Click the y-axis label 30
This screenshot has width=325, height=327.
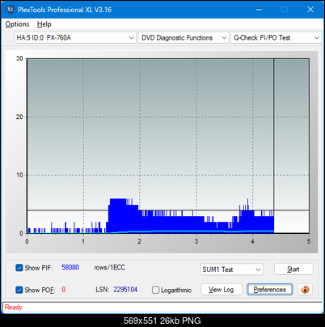pyautogui.click(x=19, y=58)
